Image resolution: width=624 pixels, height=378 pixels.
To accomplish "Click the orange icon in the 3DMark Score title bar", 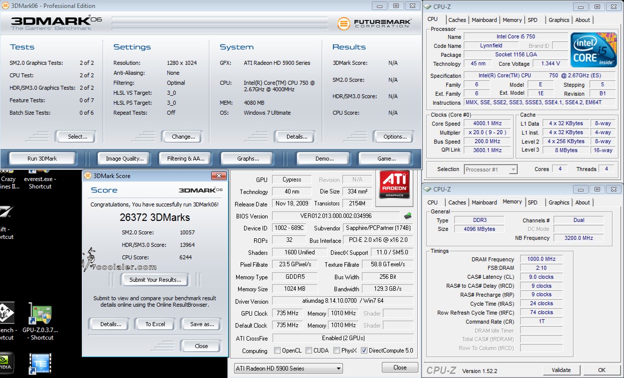I will [x=88, y=176].
